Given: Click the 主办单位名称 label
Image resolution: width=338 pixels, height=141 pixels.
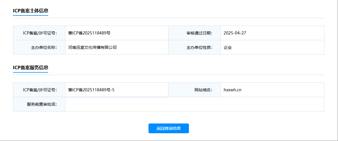Looking at the screenshot, I should coord(44,47).
